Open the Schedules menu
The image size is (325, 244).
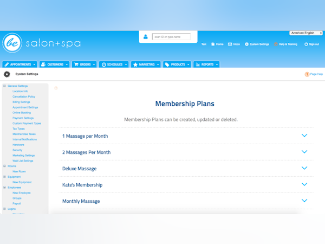click(114, 65)
